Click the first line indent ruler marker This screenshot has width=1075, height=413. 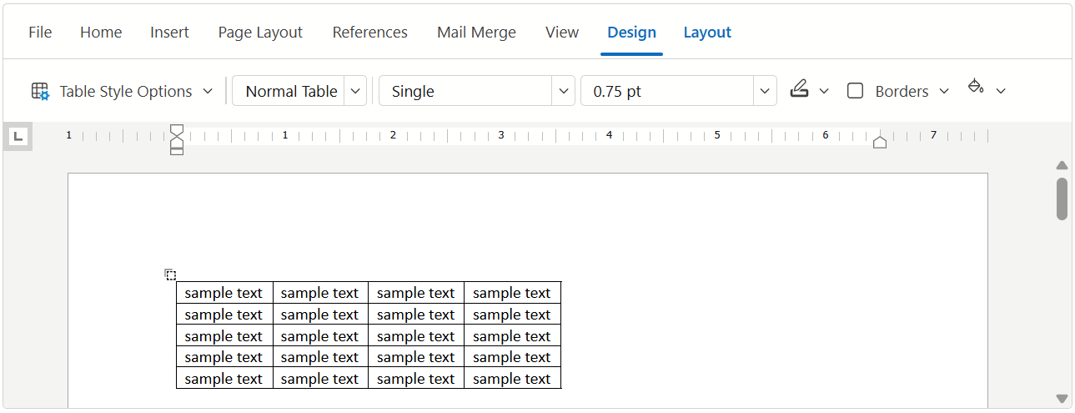click(177, 130)
